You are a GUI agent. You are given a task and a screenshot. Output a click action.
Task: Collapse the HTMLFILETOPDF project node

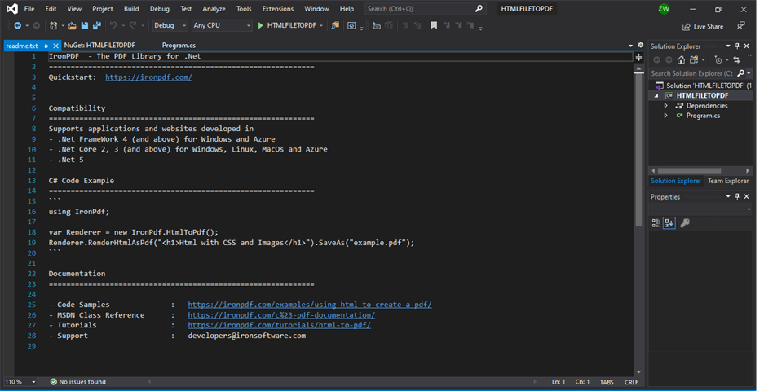656,96
